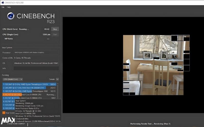Open the Help menu

pos(9,7)
